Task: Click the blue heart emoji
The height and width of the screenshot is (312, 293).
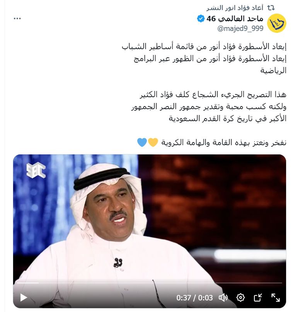Action: (142, 142)
